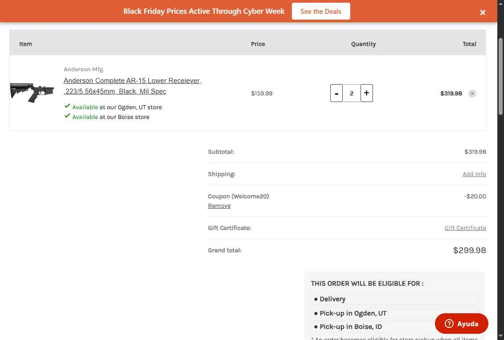Image resolution: width=504 pixels, height=340 pixels.
Task: Click the scrollbar down arrow
Action: (500, 336)
